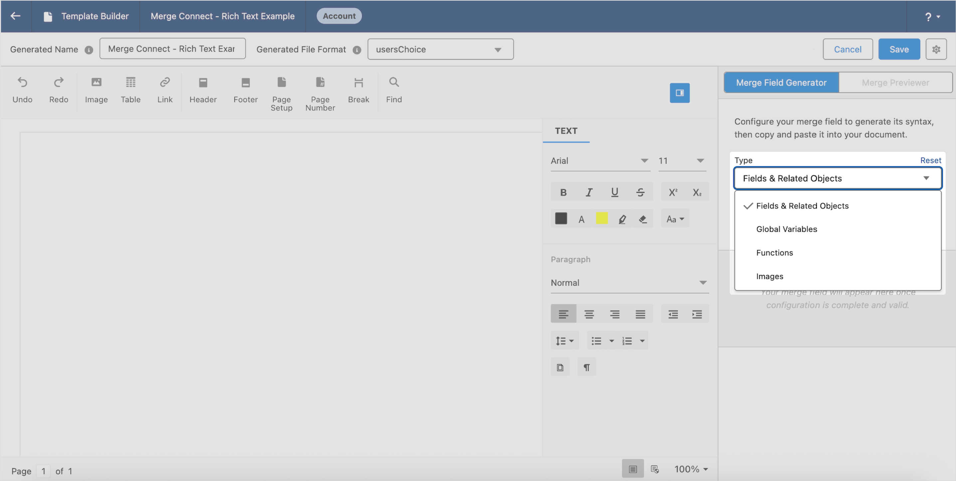The height and width of the screenshot is (481, 956).
Task: Click the Reset link
Action: point(930,160)
